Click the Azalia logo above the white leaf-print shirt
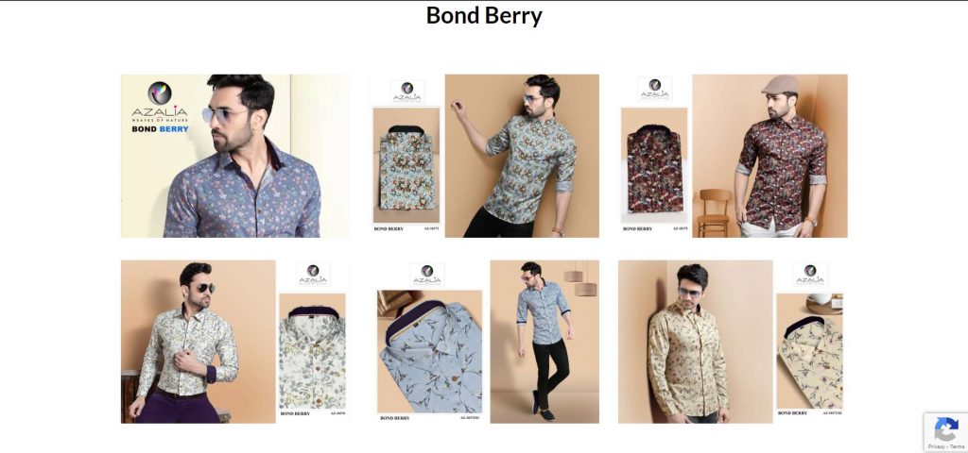Viewport: 968px width, 453px height. coord(313,275)
